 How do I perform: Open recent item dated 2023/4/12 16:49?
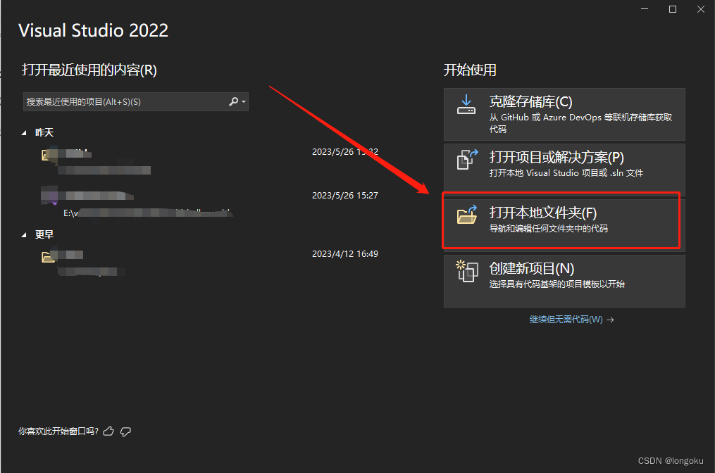(x=210, y=263)
